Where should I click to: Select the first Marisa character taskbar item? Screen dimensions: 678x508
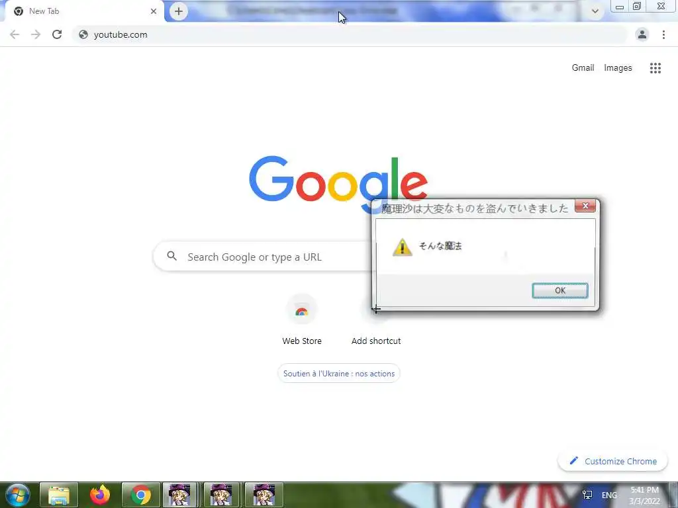coord(180,495)
